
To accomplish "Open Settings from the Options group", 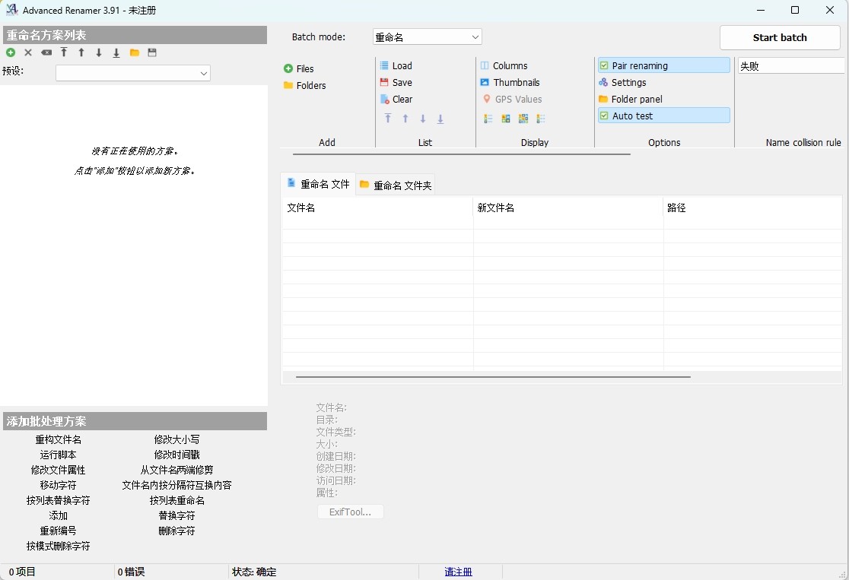I will click(622, 82).
